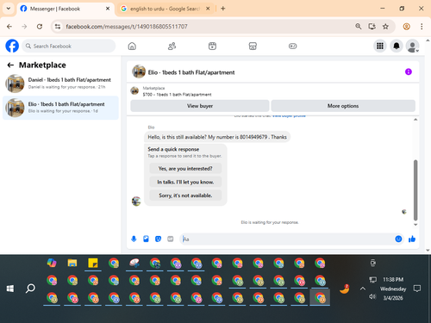Screen dimensions: 431x323
Task: Open the More options button
Action: pyautogui.click(x=343, y=106)
